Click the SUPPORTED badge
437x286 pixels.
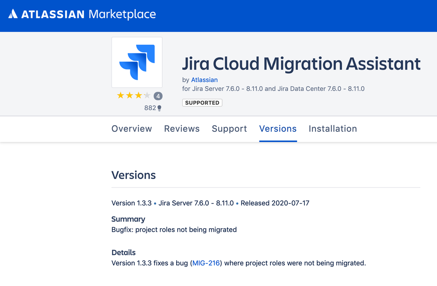202,102
